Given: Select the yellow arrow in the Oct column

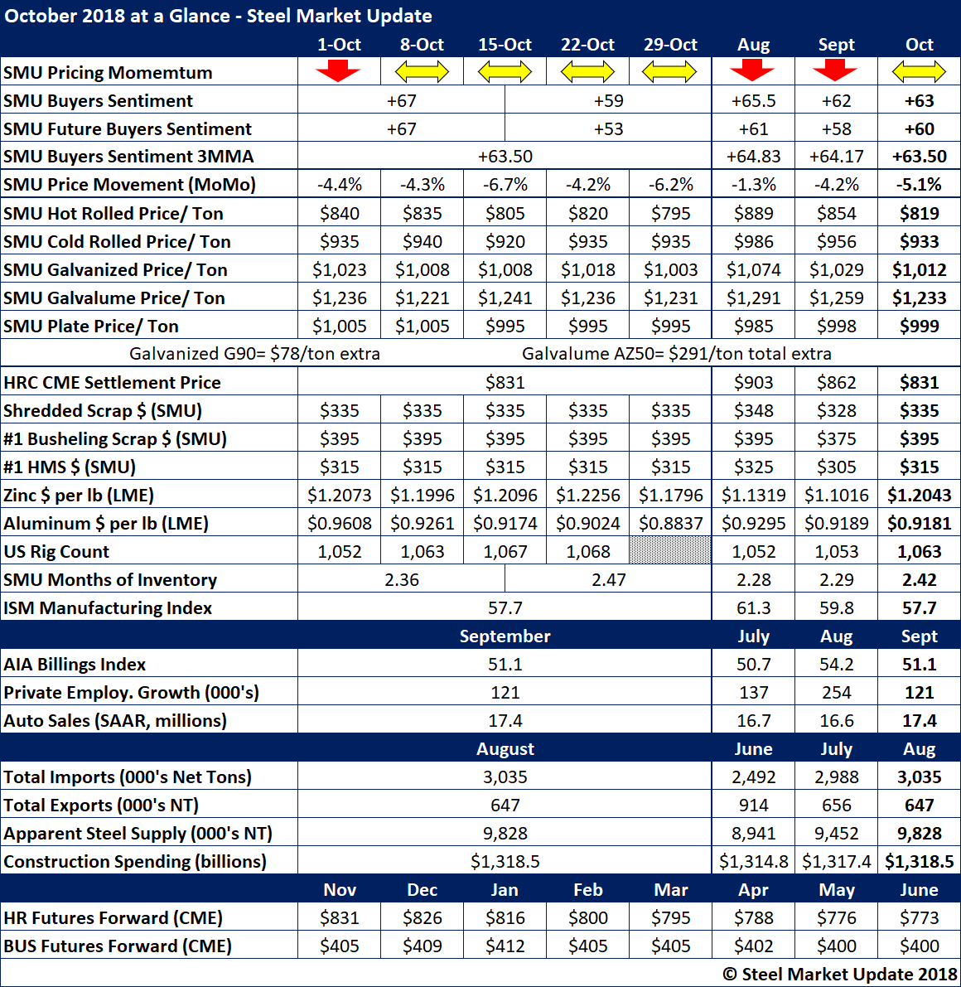Looking at the screenshot, I should point(919,72).
